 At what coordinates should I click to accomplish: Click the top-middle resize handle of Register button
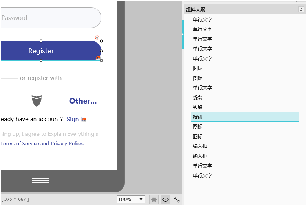tap(41, 41)
